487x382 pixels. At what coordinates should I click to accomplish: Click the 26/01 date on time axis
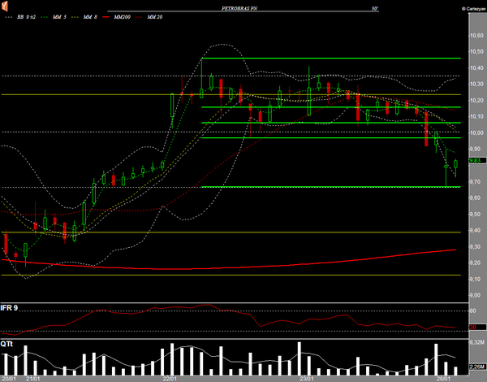pos(444,378)
